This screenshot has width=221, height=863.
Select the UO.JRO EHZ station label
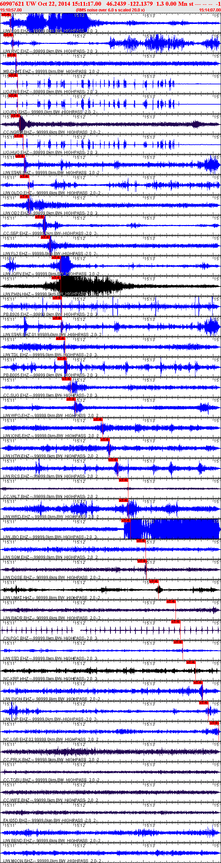click(x=49, y=112)
